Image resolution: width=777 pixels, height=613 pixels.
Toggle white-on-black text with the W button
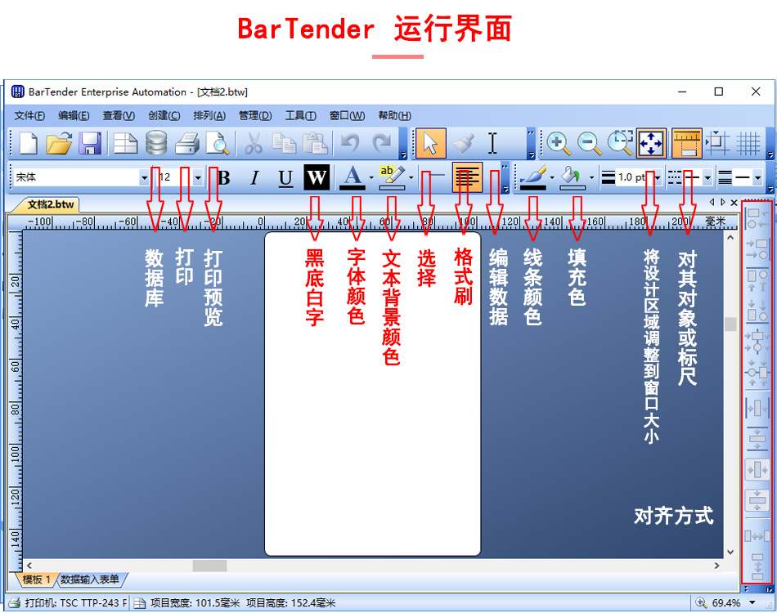[317, 177]
